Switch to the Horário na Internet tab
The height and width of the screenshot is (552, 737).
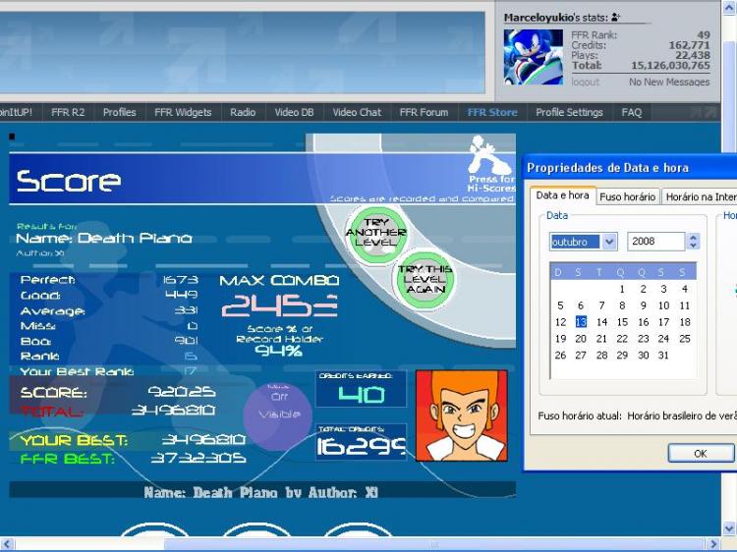click(700, 196)
